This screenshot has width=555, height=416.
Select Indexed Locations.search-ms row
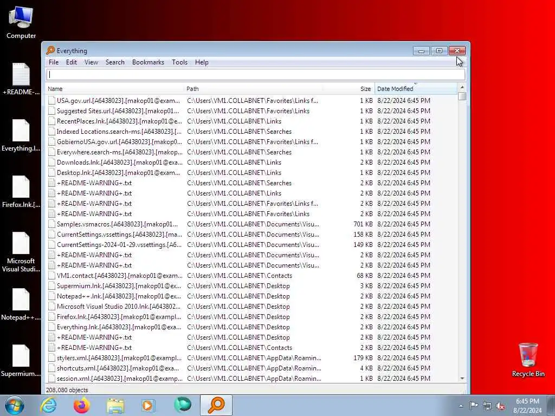[251, 132]
